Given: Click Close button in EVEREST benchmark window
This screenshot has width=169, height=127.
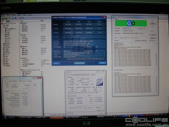Looking at the screenshot, I should pyautogui.click(x=102, y=63).
